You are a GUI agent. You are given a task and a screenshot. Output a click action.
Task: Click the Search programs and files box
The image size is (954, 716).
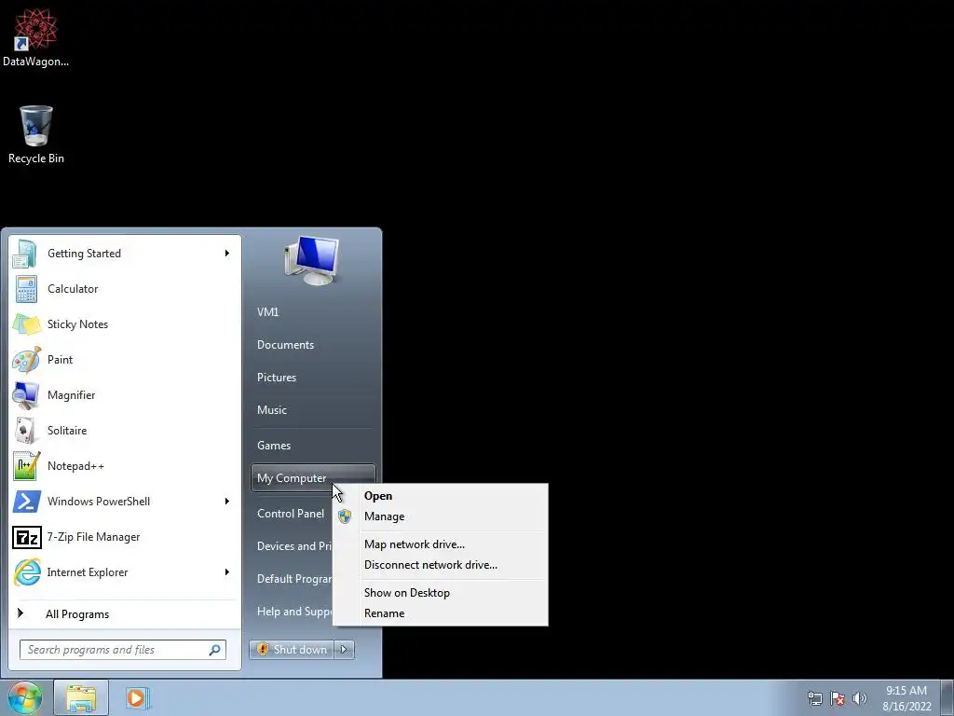pyautogui.click(x=122, y=650)
